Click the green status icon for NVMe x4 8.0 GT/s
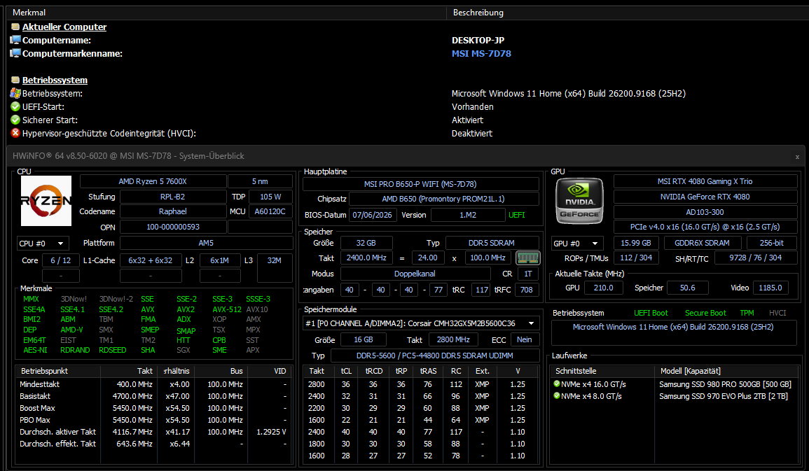809x471 pixels. point(557,395)
